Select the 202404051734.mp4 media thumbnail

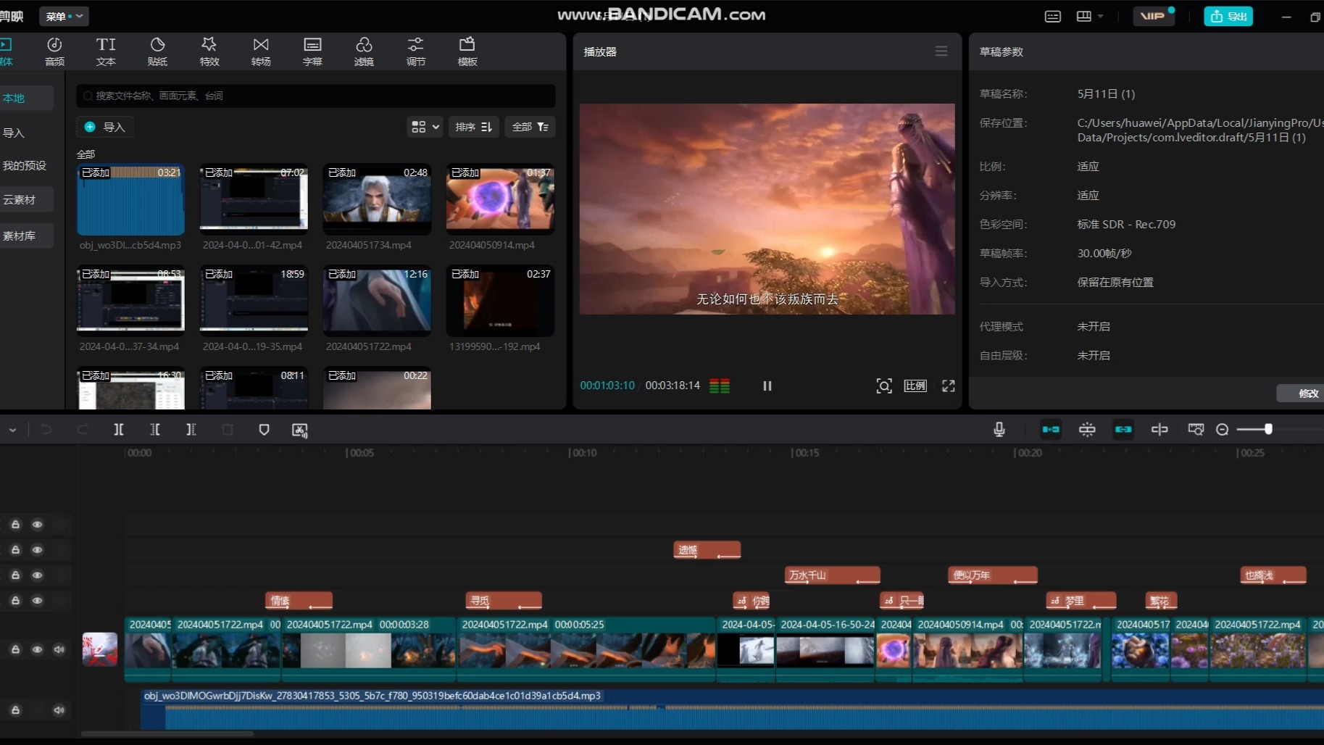(x=377, y=199)
